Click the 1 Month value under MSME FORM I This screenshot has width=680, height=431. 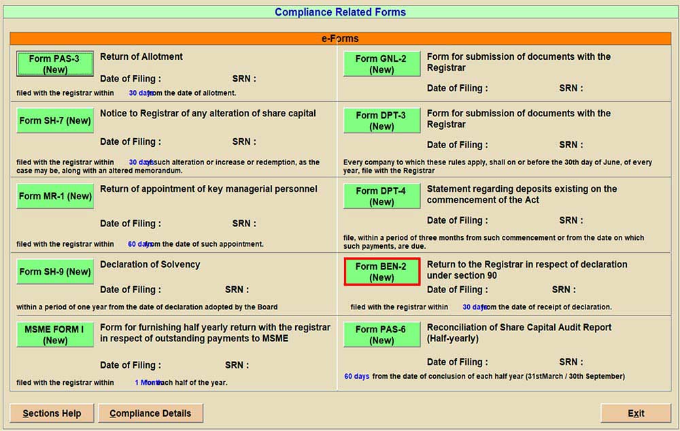(148, 383)
